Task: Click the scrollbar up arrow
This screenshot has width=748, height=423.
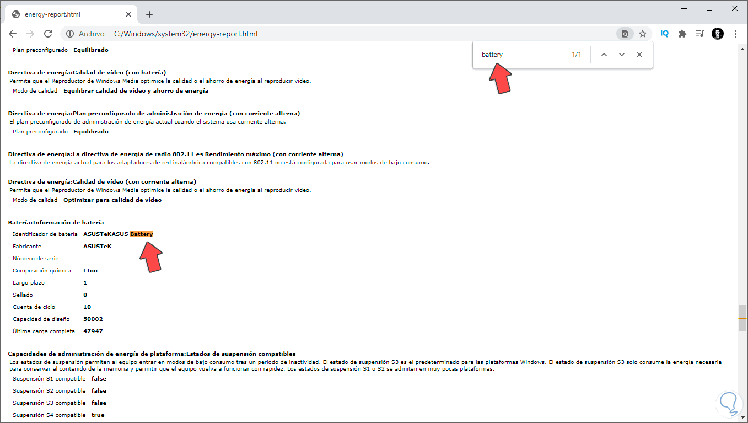Action: (742, 49)
